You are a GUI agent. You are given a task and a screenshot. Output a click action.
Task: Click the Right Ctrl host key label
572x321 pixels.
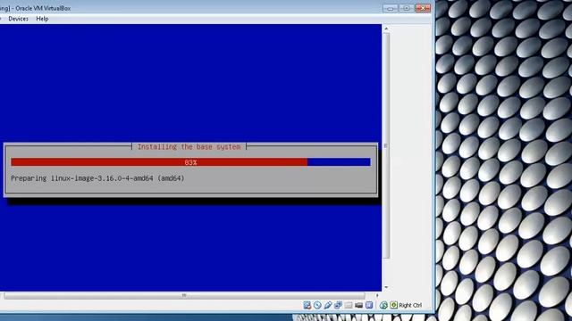click(x=410, y=305)
